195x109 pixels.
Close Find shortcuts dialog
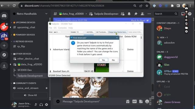click(117, 38)
